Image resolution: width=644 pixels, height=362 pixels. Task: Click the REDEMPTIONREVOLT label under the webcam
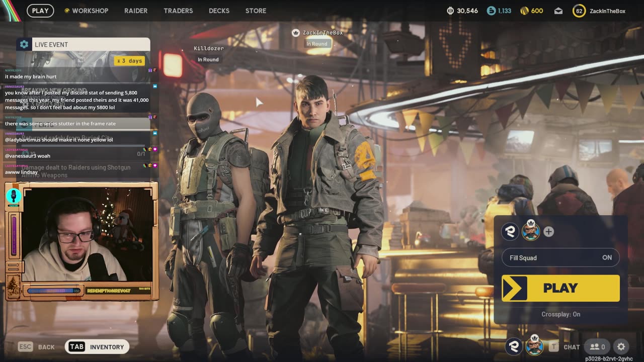[108, 291]
